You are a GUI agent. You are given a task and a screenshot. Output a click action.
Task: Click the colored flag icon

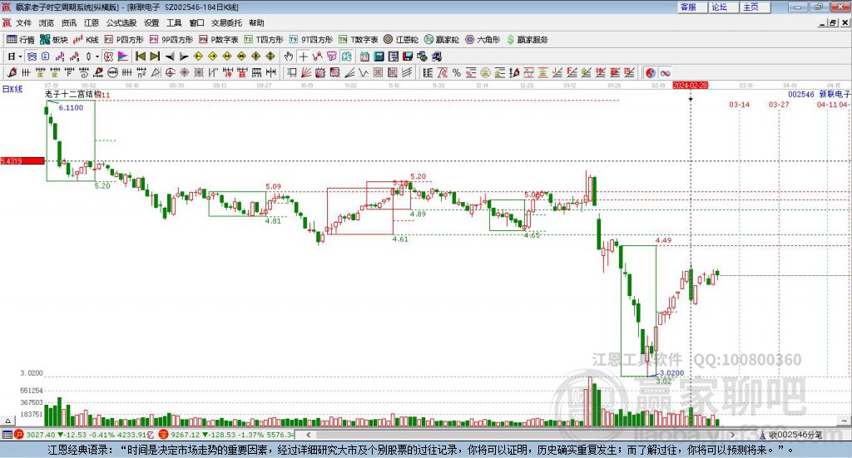tap(123, 57)
